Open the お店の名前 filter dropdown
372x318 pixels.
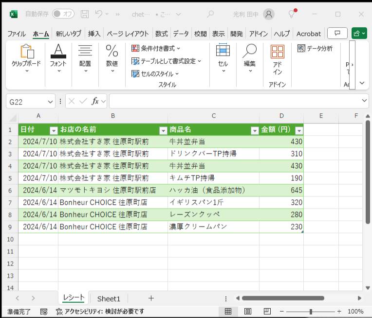click(x=163, y=130)
